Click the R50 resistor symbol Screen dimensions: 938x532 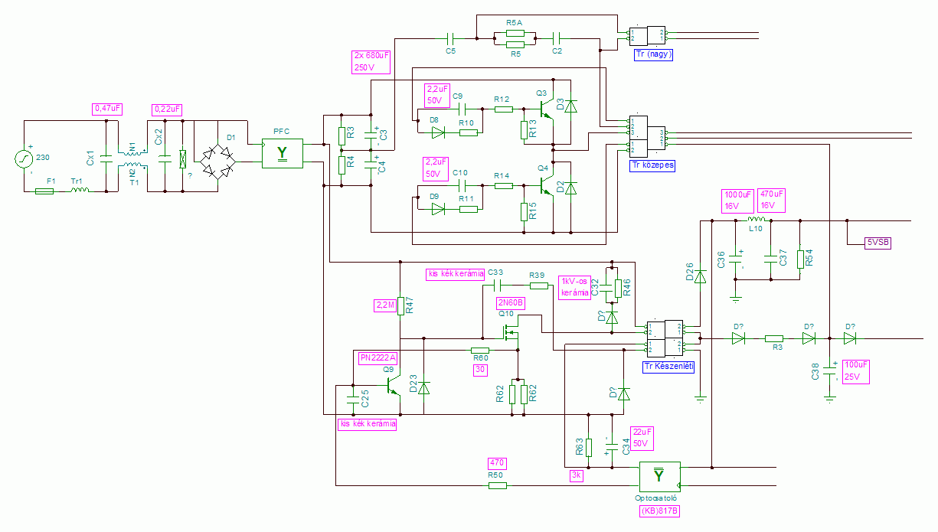pos(498,485)
